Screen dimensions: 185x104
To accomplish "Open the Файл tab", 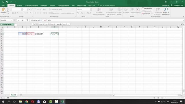I will (3, 5).
